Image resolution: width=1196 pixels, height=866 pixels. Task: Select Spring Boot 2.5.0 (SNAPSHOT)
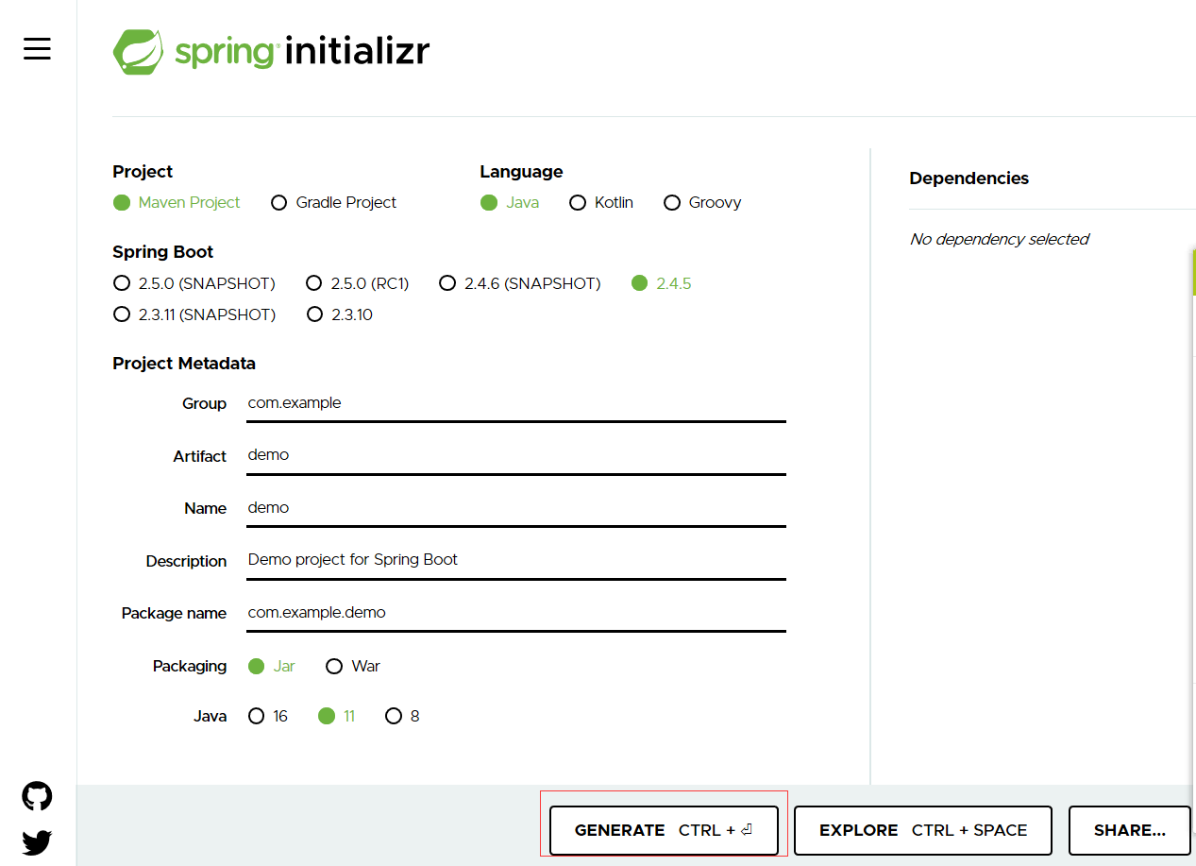point(121,283)
